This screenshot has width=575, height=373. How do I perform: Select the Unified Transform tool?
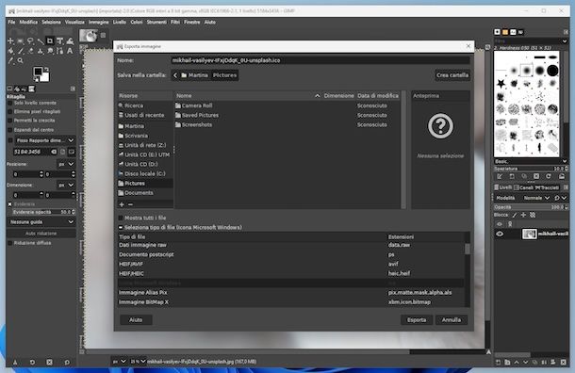point(59,41)
